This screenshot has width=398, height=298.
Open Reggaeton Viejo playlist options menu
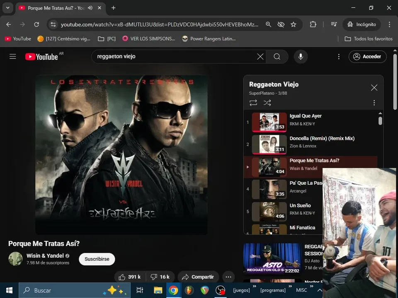pyautogui.click(x=374, y=103)
